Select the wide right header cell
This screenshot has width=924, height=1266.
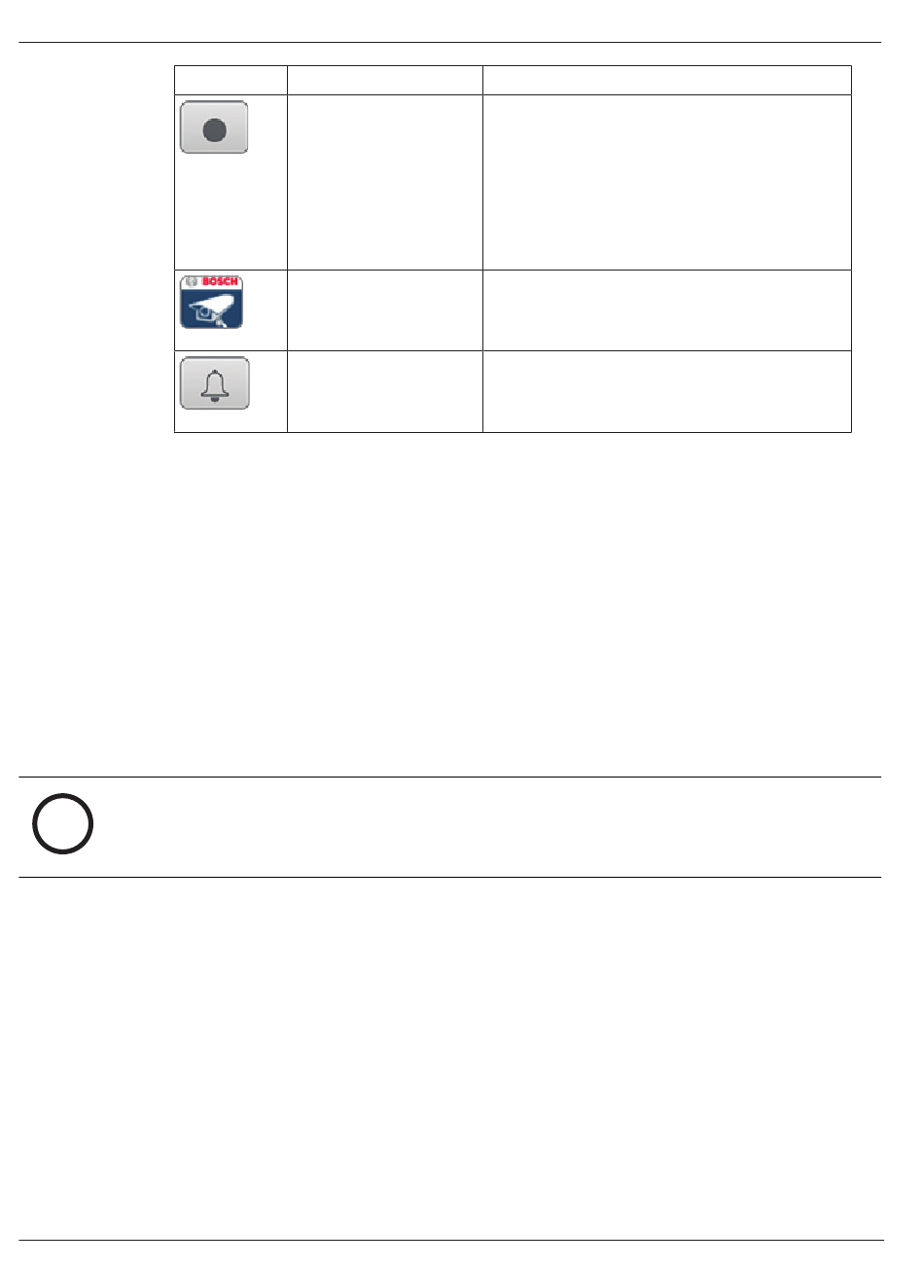[x=667, y=80]
